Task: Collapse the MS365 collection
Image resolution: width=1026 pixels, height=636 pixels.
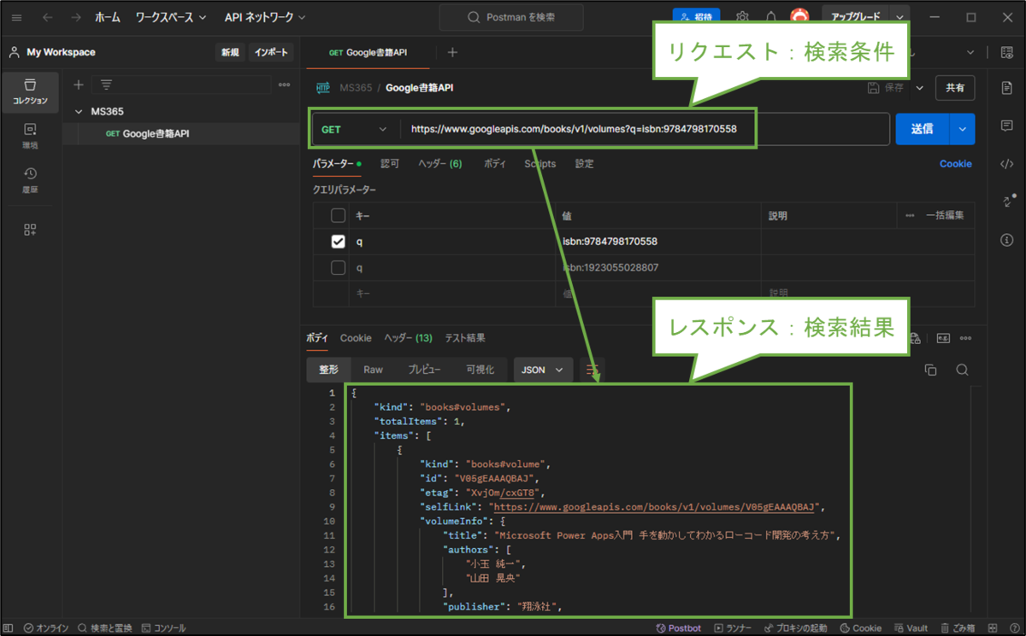Action: [x=79, y=112]
